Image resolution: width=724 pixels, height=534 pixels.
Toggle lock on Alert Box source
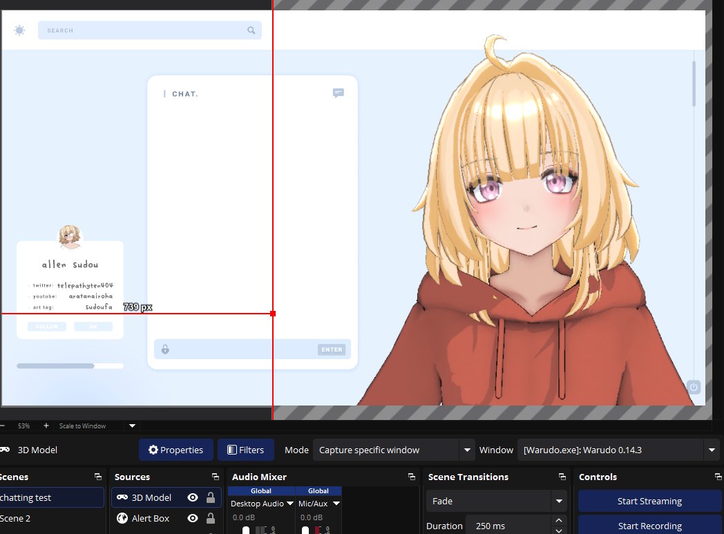(x=211, y=518)
